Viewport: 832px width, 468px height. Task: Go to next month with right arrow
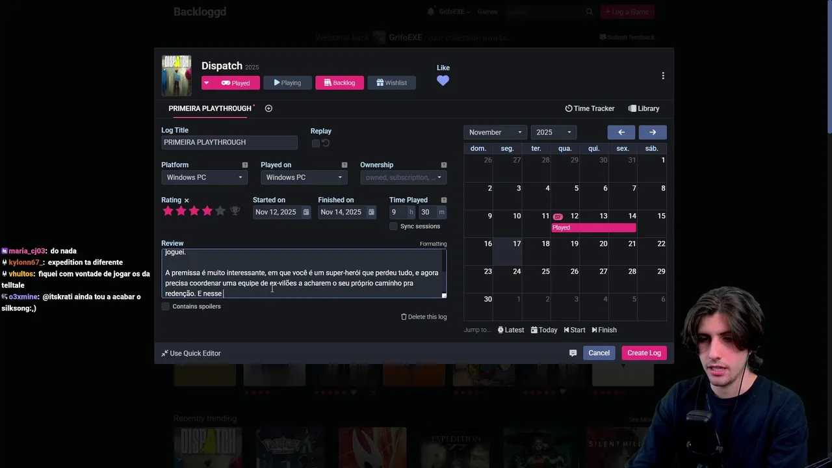pyautogui.click(x=653, y=133)
